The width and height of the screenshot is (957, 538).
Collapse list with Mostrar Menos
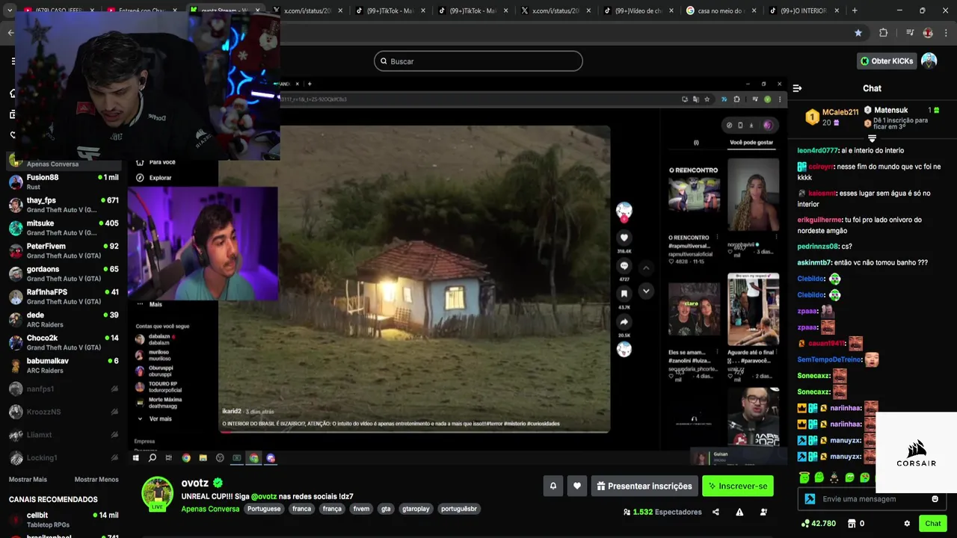96,480
